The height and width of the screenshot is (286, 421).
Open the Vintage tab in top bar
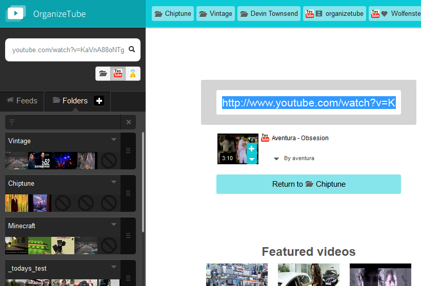[215, 13]
